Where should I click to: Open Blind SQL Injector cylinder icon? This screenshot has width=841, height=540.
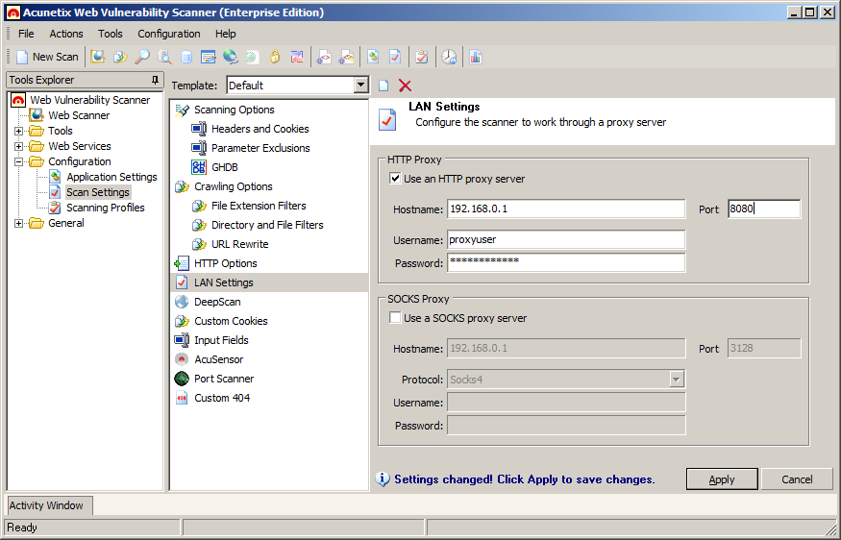(x=186, y=57)
